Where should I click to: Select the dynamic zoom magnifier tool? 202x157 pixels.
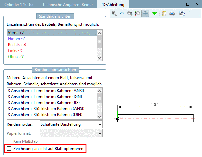pos(137,13)
